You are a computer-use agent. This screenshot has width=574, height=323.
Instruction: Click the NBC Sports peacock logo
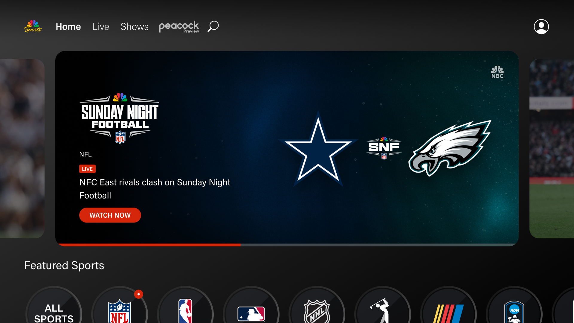click(x=33, y=26)
